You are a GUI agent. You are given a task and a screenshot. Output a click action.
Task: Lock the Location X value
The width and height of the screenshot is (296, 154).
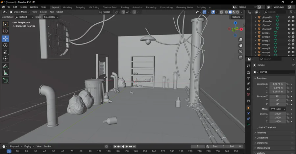pos(288,84)
